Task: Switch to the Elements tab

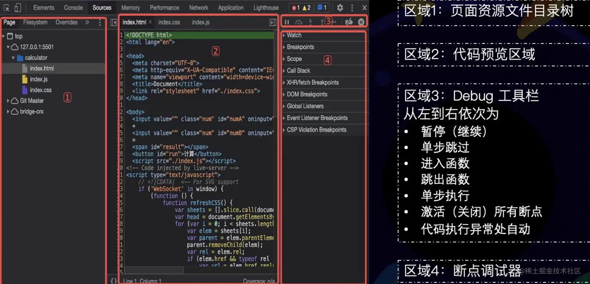Action: point(44,8)
